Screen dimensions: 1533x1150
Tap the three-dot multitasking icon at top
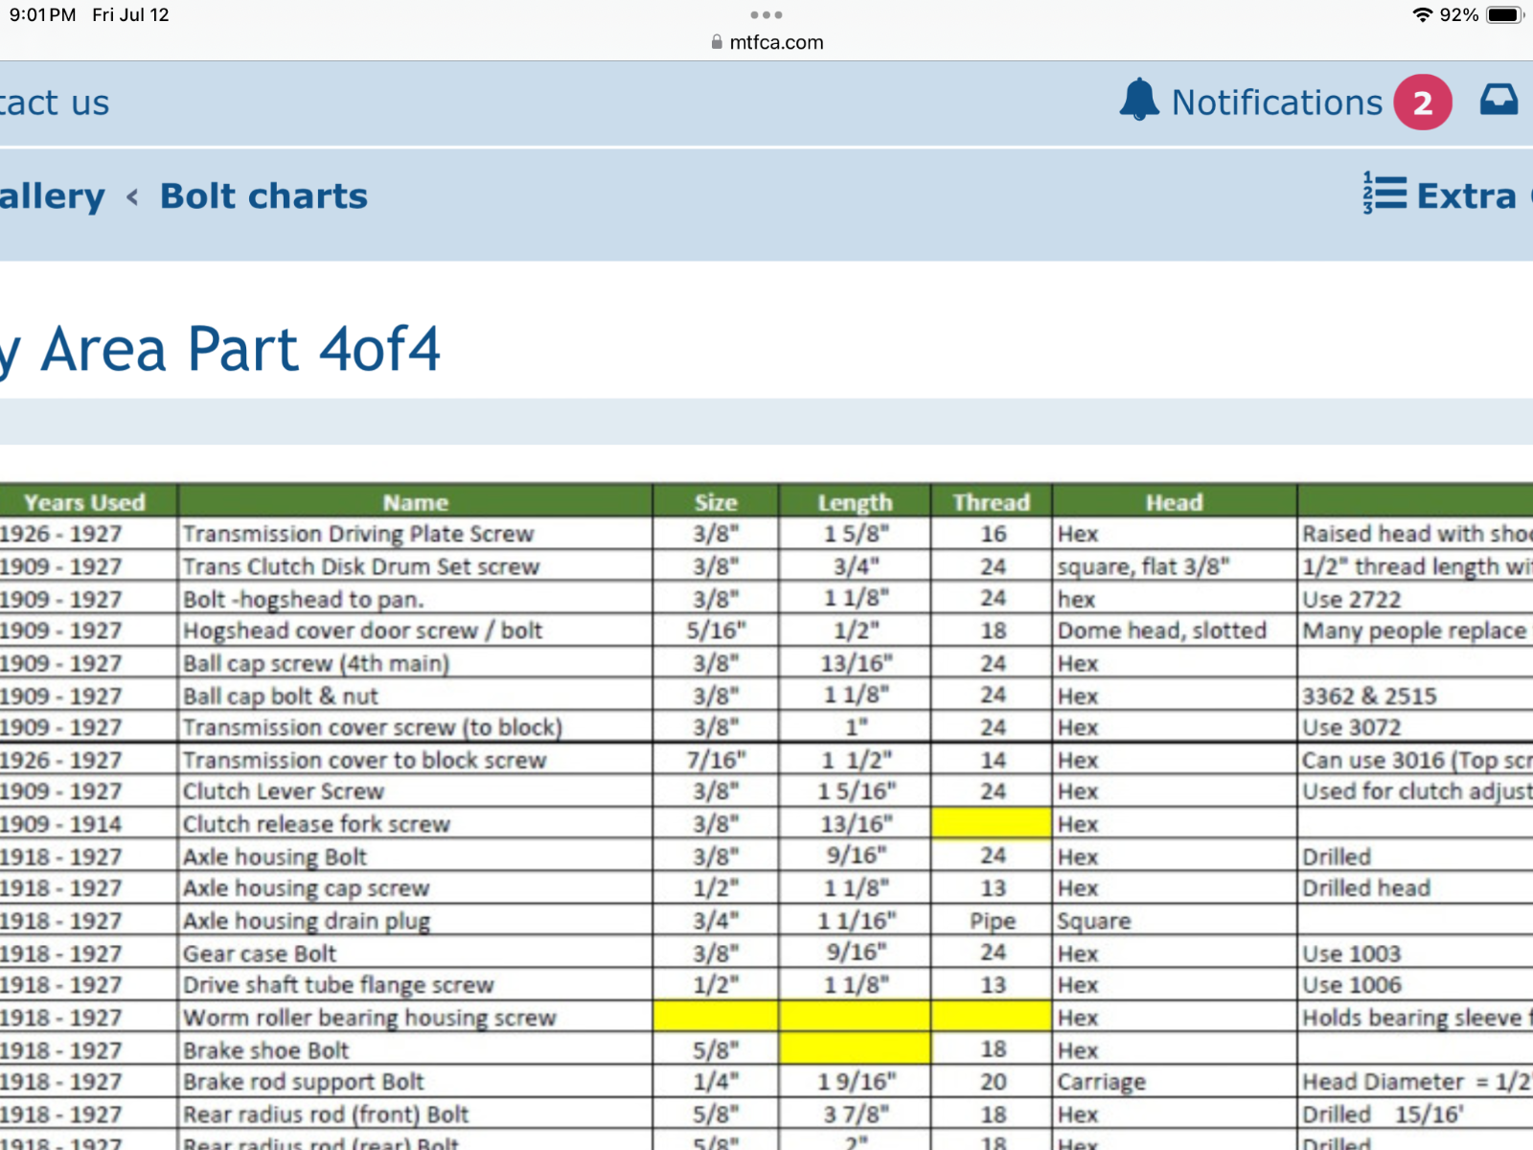pos(766,15)
